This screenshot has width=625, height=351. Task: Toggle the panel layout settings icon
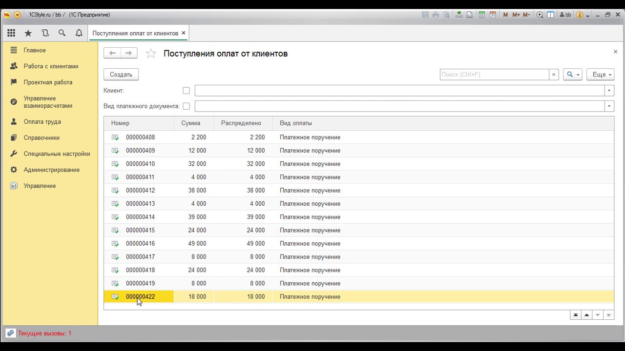(x=551, y=15)
